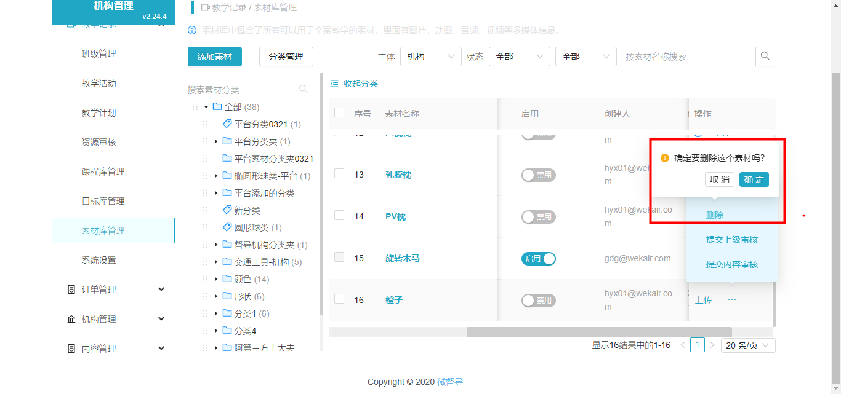Click the folder icon of 形状 (6)

pos(227,296)
